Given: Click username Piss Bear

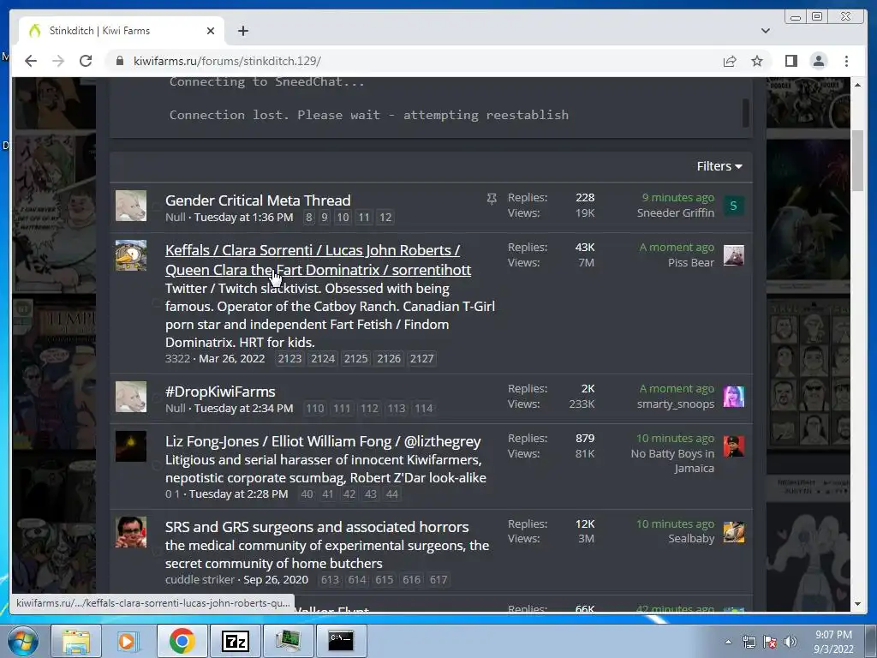Looking at the screenshot, I should pos(691,262).
